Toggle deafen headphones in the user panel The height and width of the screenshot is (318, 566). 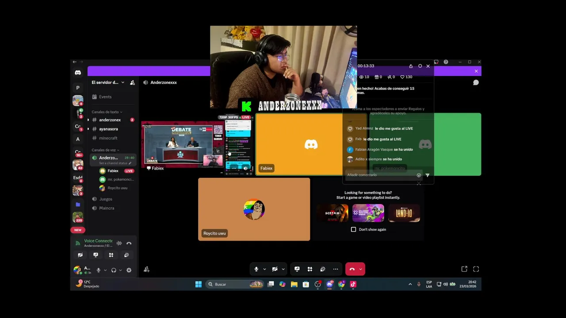coord(114,270)
